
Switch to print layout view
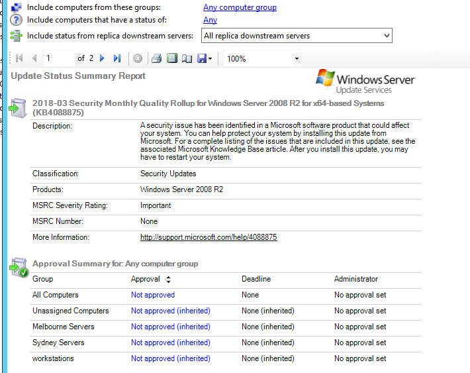coord(172,58)
